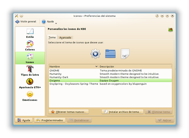This screenshot has height=138, width=189.
Task: Click the folder preview icon
Action: click(110, 54)
